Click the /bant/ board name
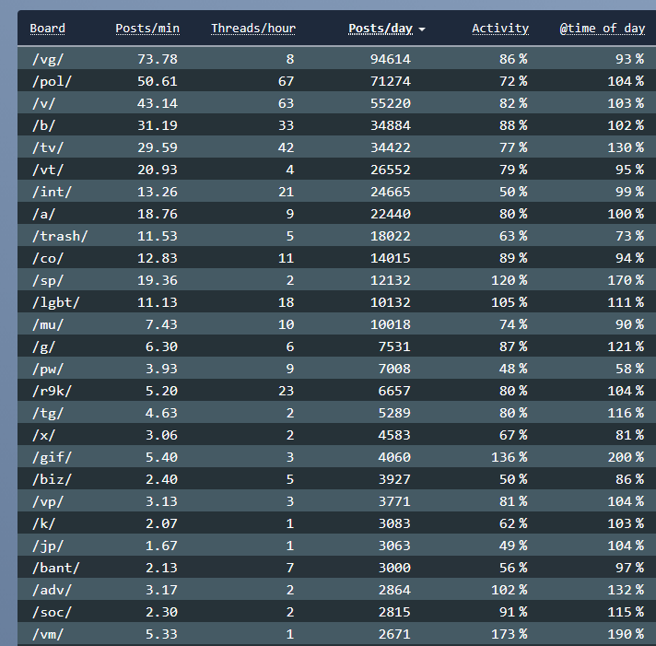 pyautogui.click(x=55, y=569)
